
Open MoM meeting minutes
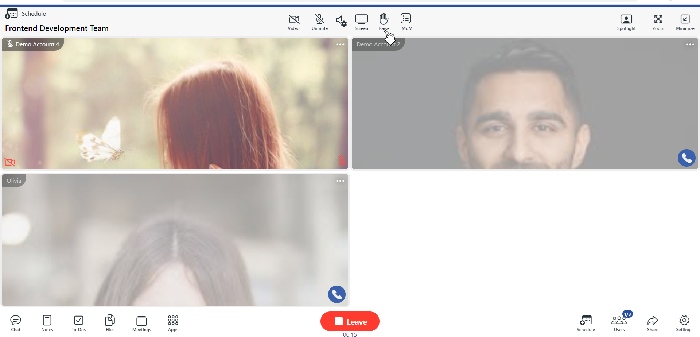pyautogui.click(x=406, y=22)
